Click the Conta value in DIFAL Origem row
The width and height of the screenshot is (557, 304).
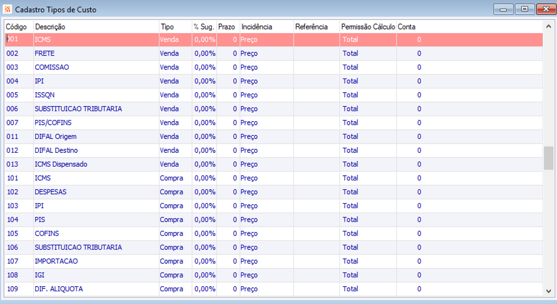tap(419, 136)
